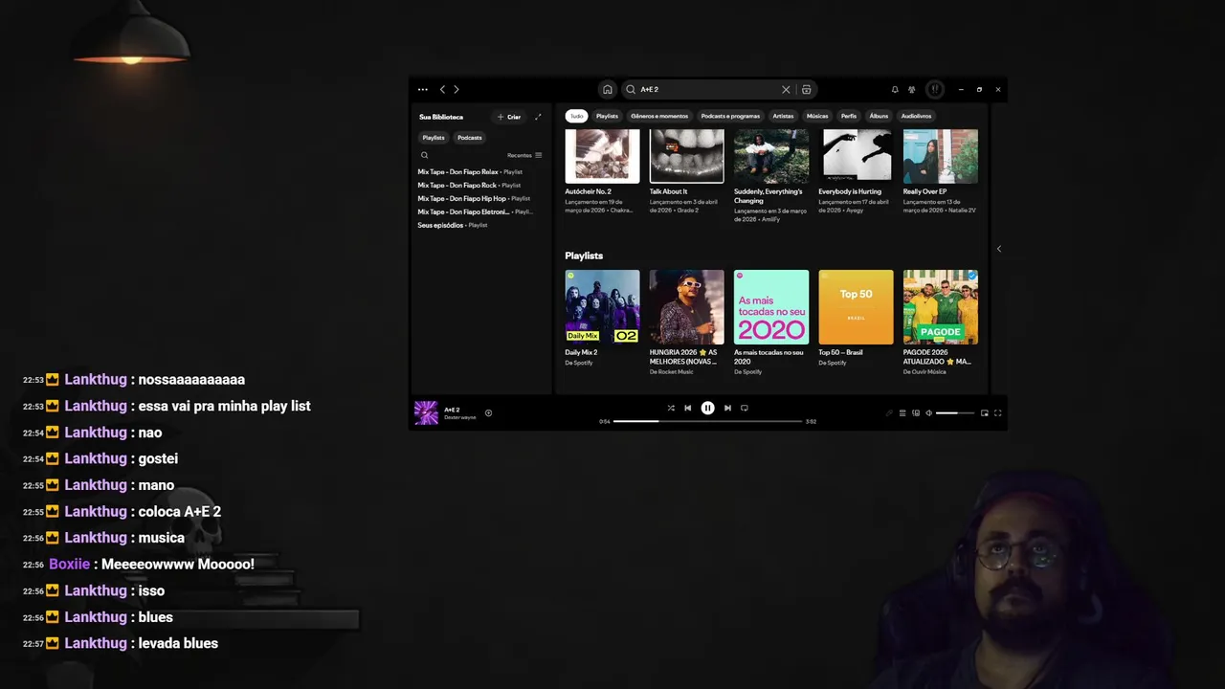Select the Tudo search filter

tap(576, 116)
